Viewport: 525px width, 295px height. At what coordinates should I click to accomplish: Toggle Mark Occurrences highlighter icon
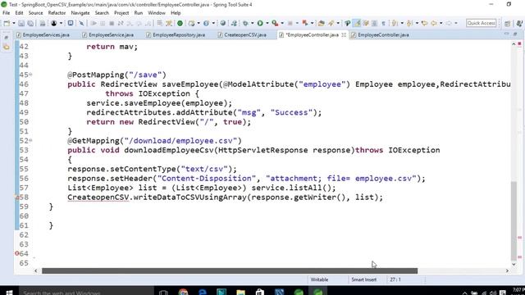[x=358, y=23]
